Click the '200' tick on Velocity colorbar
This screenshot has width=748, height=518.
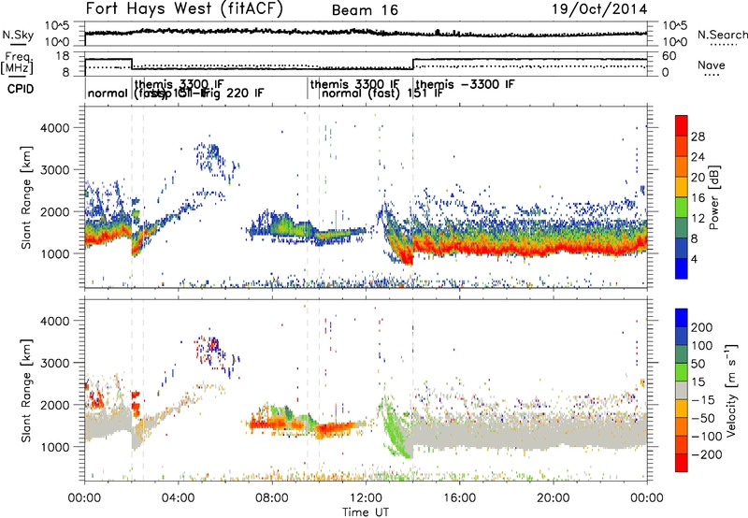point(702,327)
